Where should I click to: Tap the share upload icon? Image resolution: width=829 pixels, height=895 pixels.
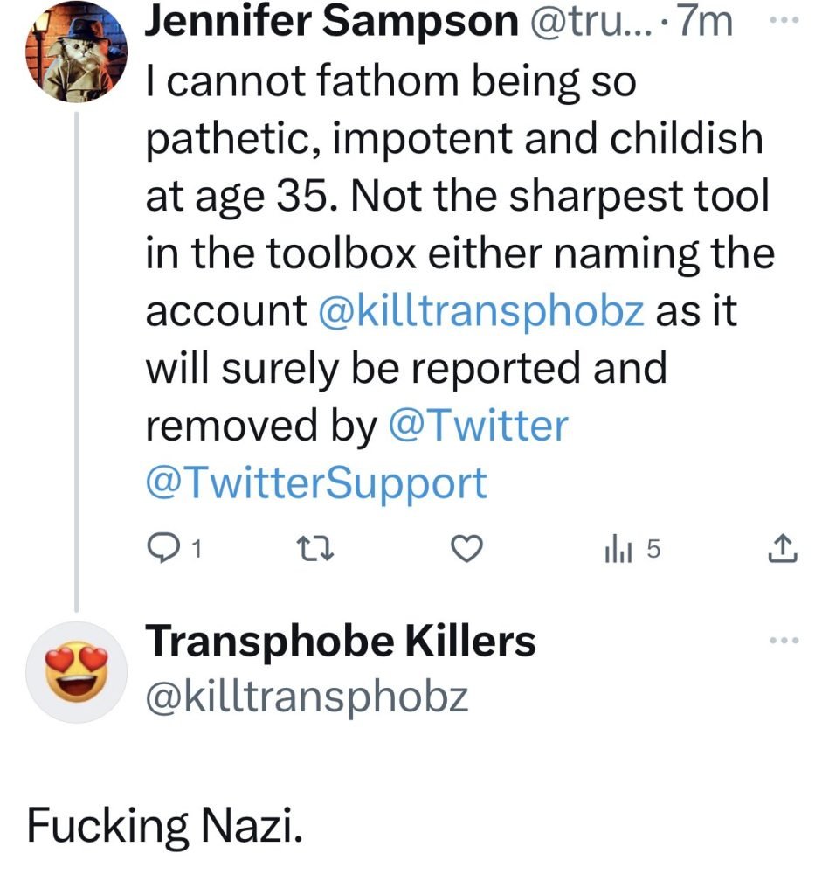[783, 548]
